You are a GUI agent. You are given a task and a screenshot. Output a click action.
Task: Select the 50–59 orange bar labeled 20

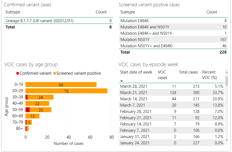[x=40, y=110]
